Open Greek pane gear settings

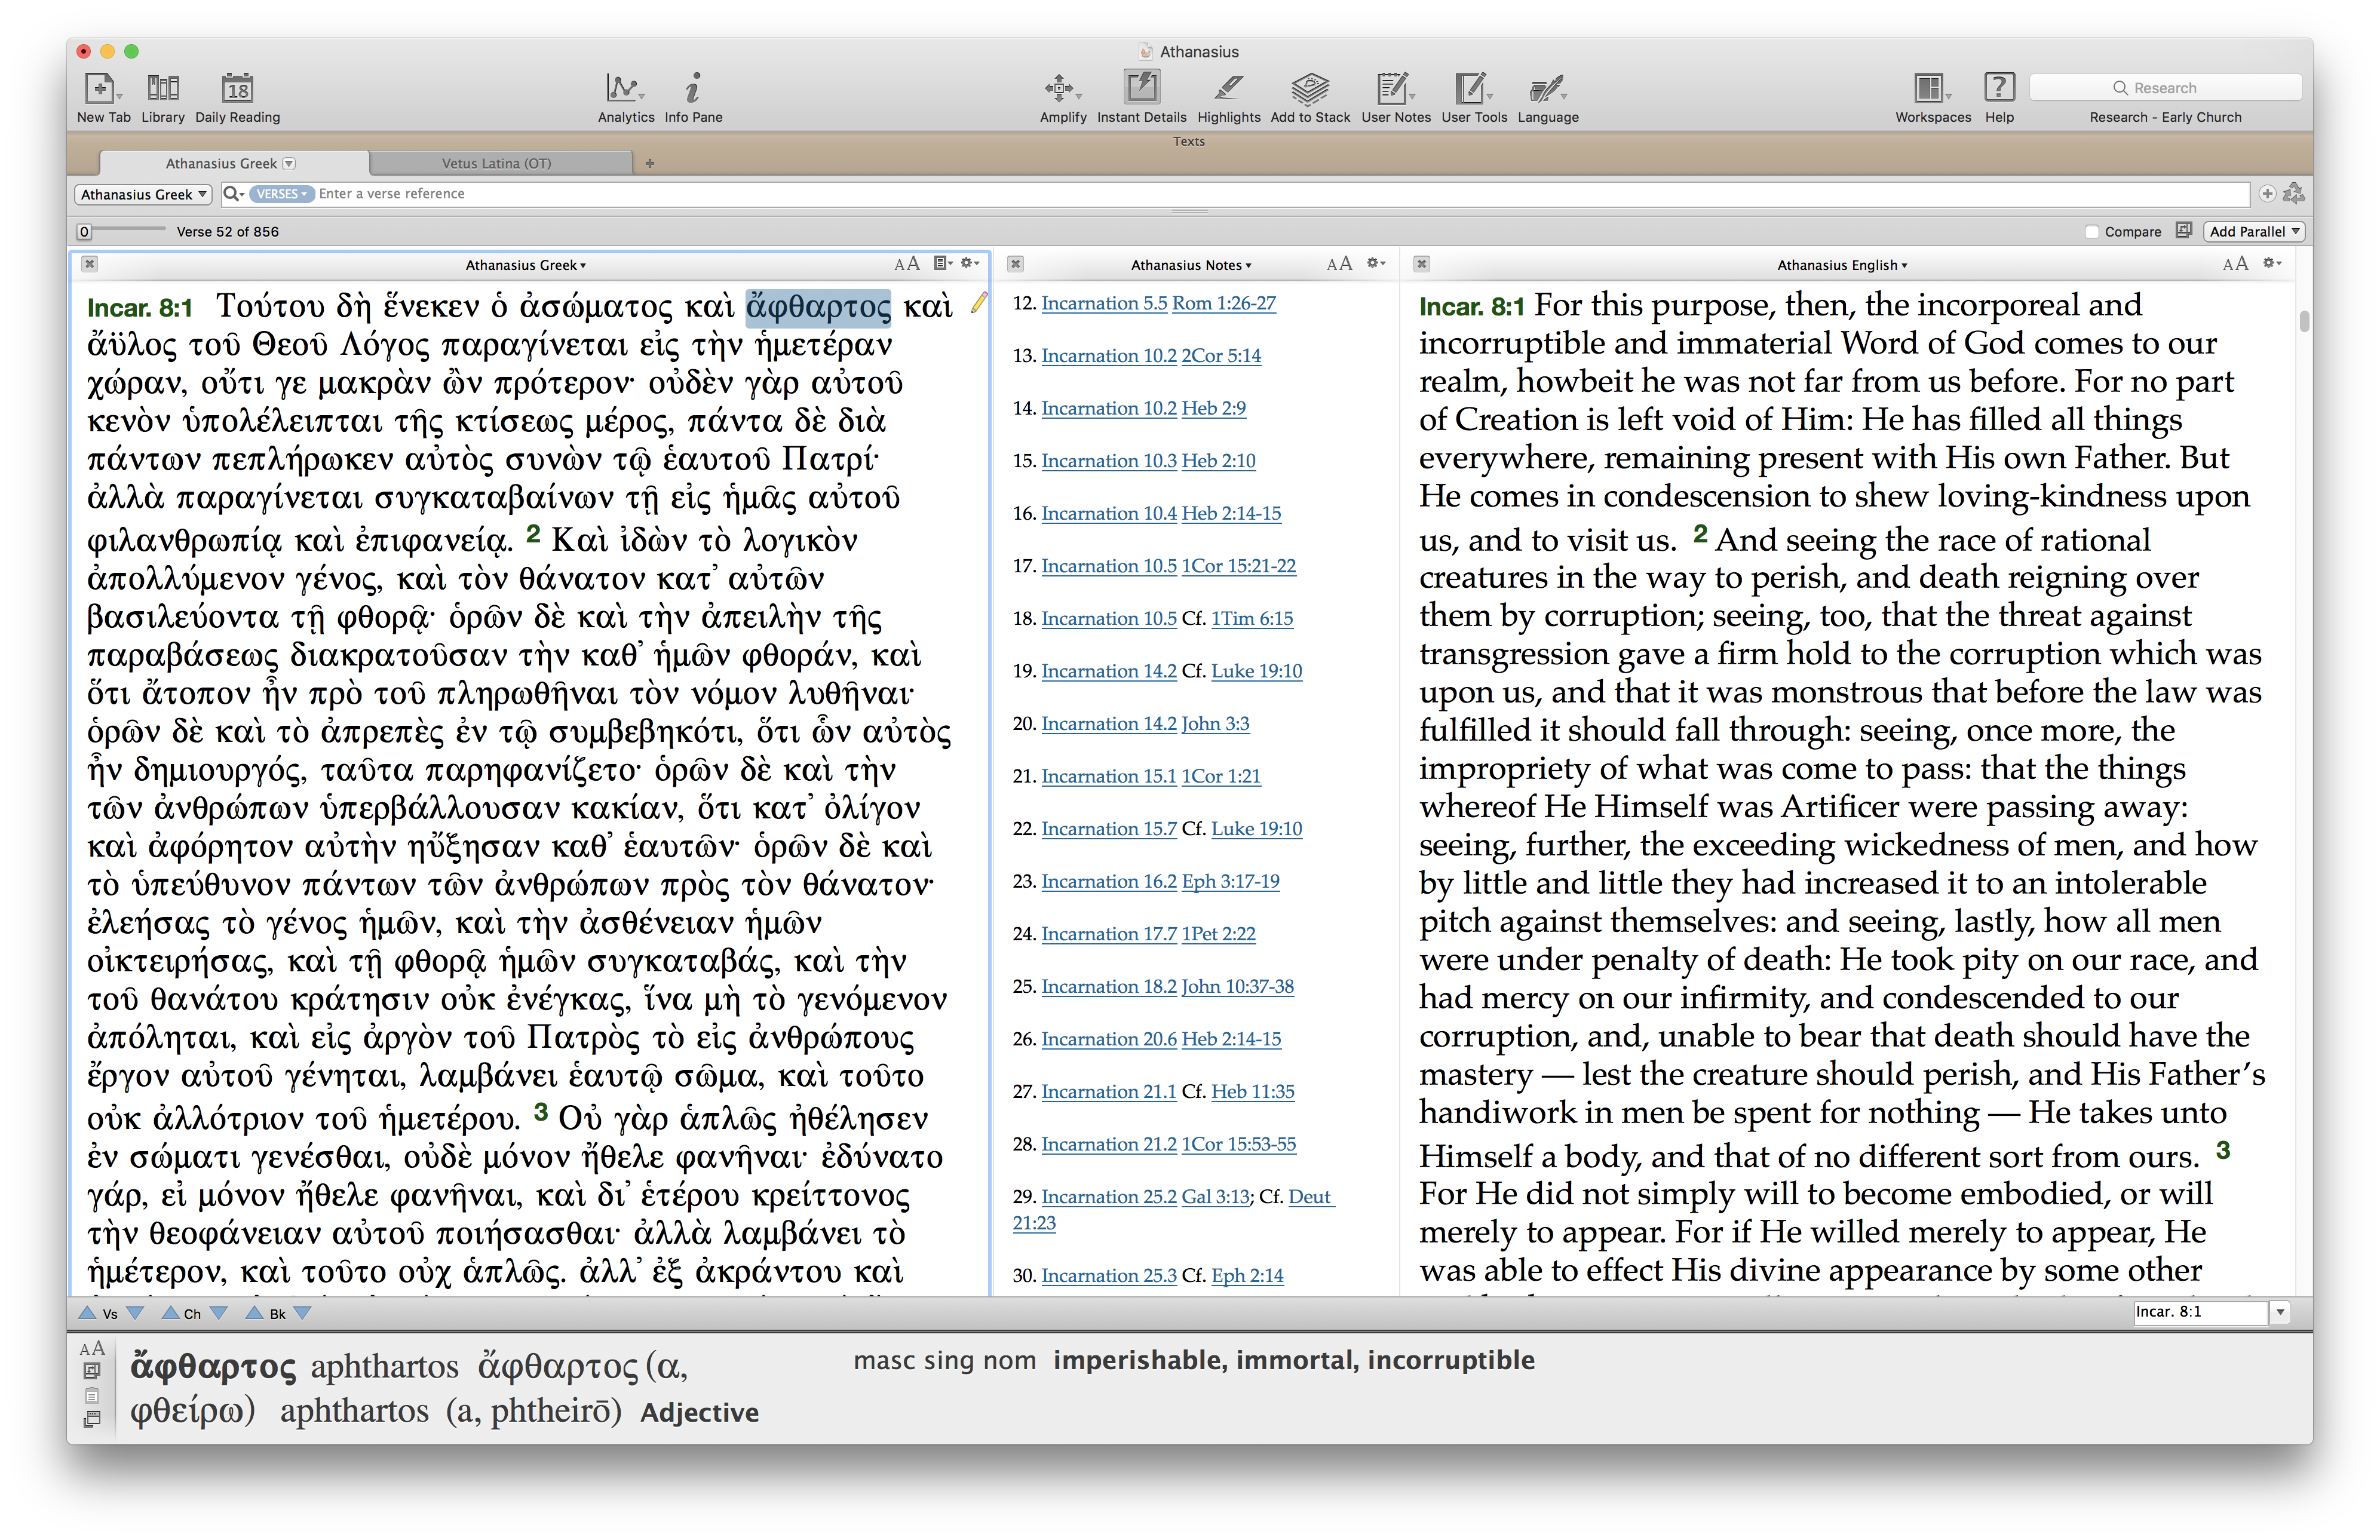tap(970, 263)
